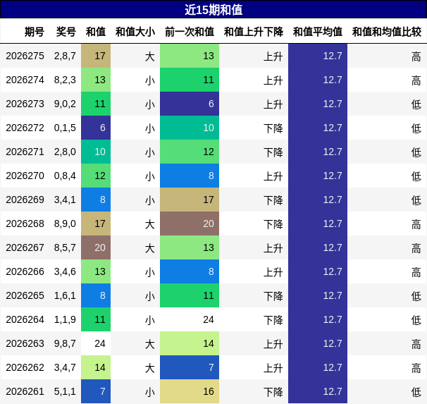Select the 和值上升下降 column header
The height and width of the screenshot is (404, 427).
pos(254,32)
